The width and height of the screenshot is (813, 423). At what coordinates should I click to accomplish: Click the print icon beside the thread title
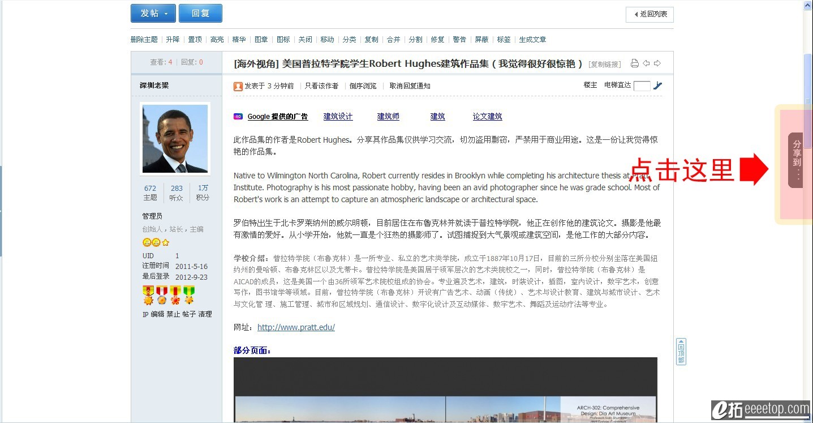coord(635,63)
